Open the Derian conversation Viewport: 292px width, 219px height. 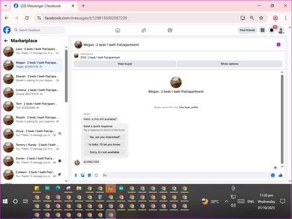tap(32, 161)
